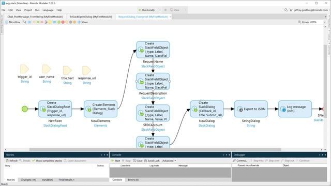Open the document tabs overflow dropdown
Image resolution: width=331 pixels, height=186 pixels.
tap(325, 17)
